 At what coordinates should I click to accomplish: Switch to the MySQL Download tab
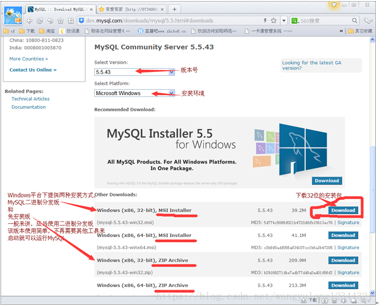coord(61,9)
